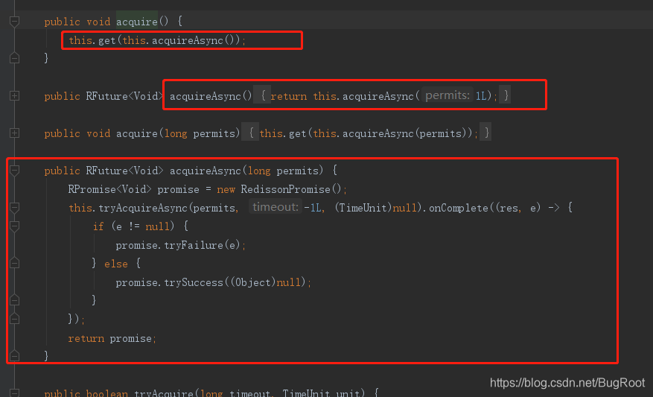Viewport: 653px width, 397px height.
Task: Click 'return promise;' statement
Action: click(x=112, y=339)
